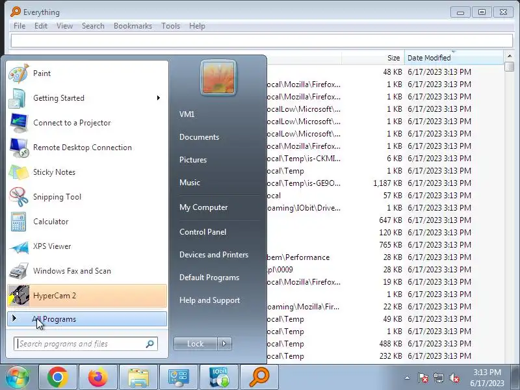The width and height of the screenshot is (520, 390).
Task: Click the Lock button
Action: [x=196, y=344]
